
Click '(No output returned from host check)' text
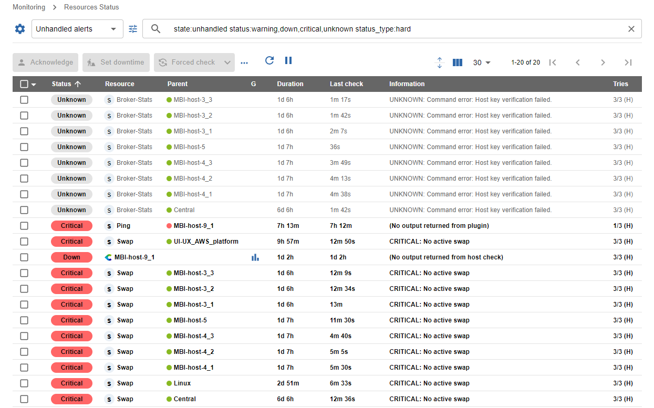tap(446, 257)
